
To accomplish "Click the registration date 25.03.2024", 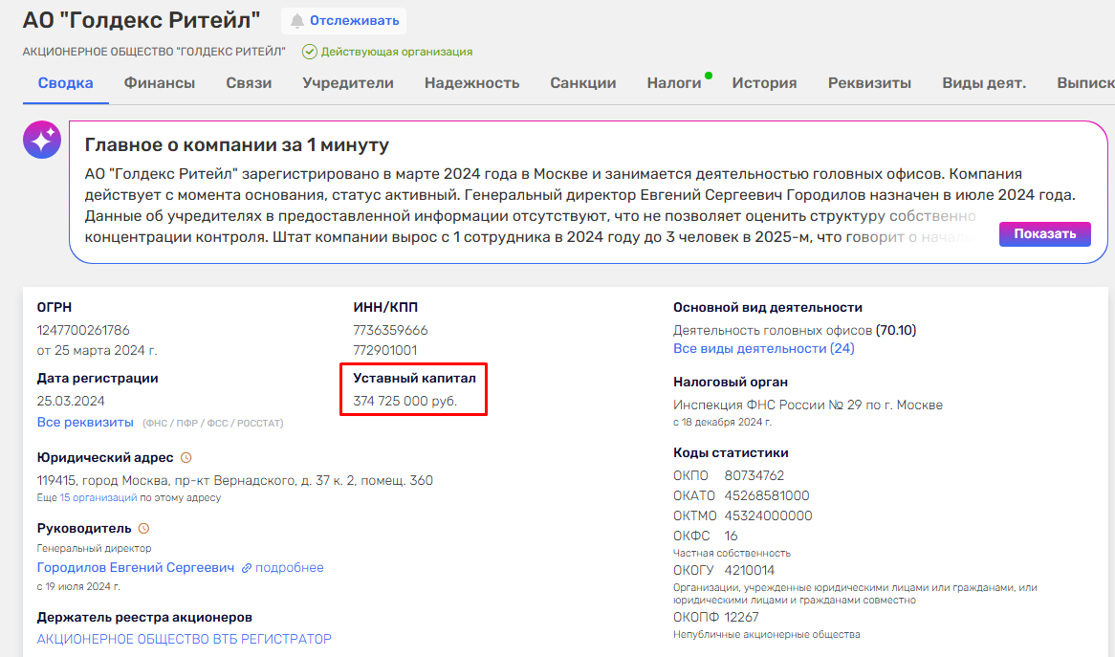I will (71, 401).
